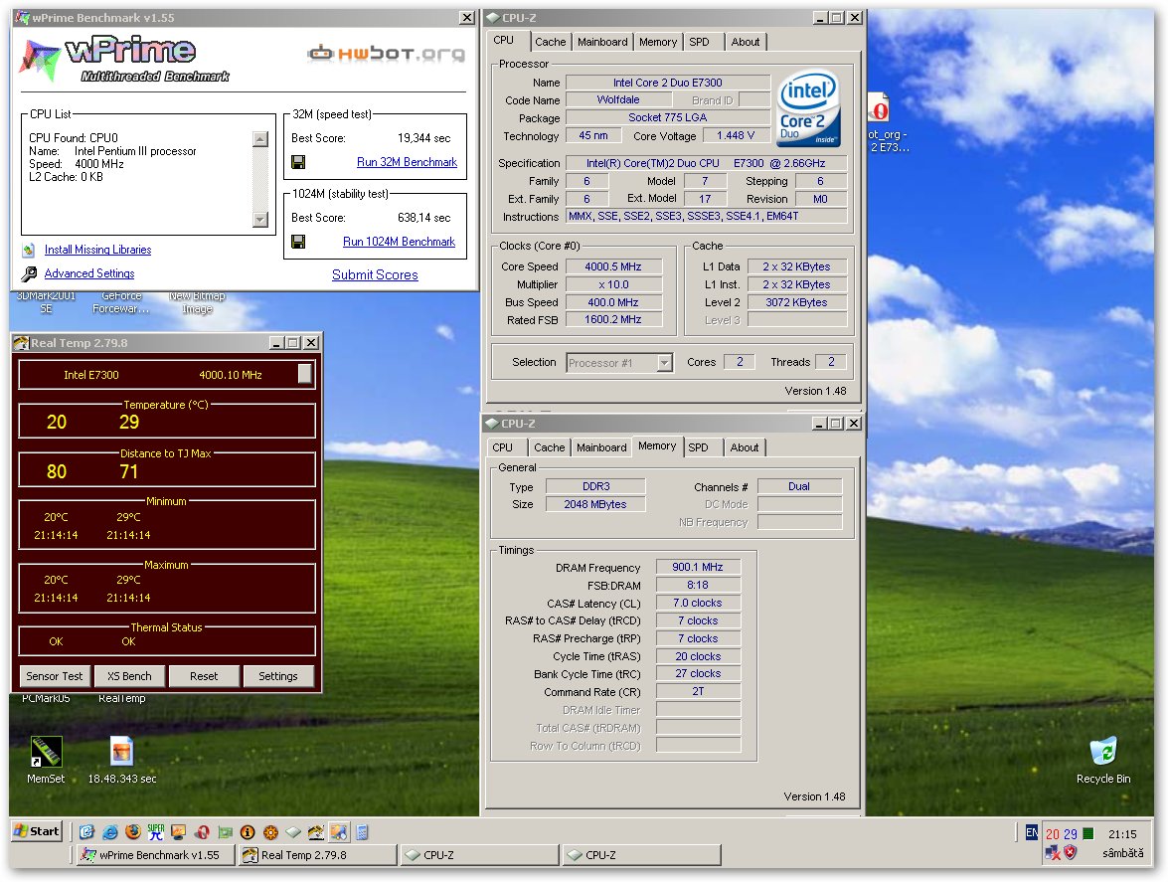Click the icon beside Install Missing Libraries
Screen dimensions: 1168x882
point(28,251)
